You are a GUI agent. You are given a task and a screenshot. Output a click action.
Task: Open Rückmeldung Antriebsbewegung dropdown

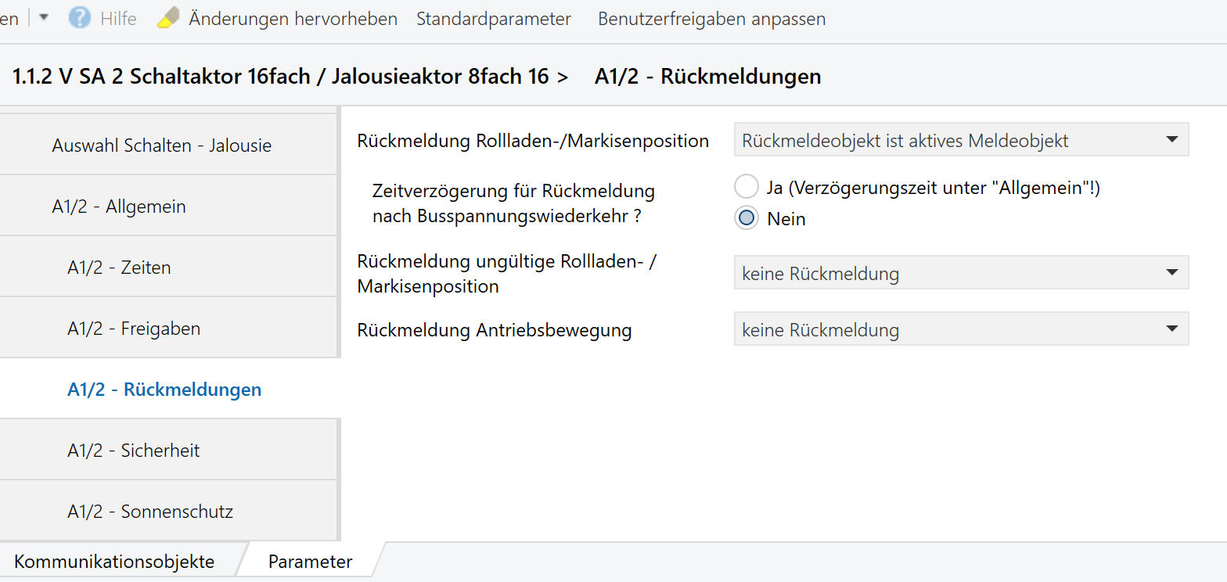click(x=961, y=330)
